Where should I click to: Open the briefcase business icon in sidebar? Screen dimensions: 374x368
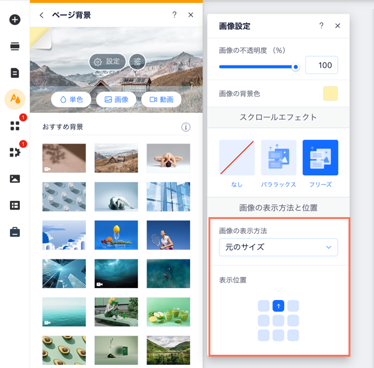pos(15,232)
